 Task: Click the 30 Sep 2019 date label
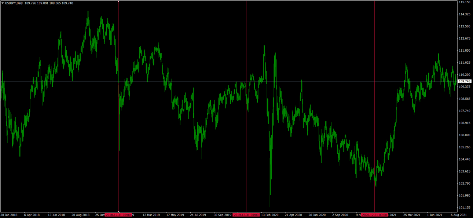(x=223, y=215)
